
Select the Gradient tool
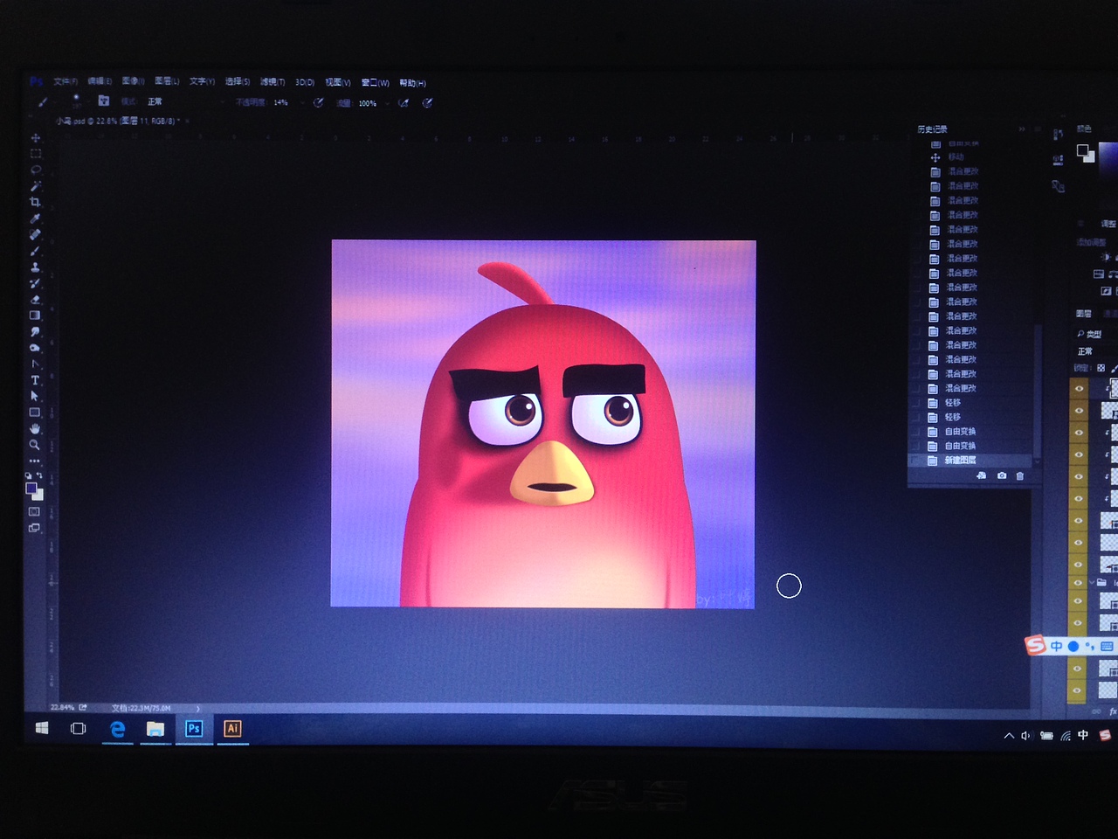tap(35, 315)
